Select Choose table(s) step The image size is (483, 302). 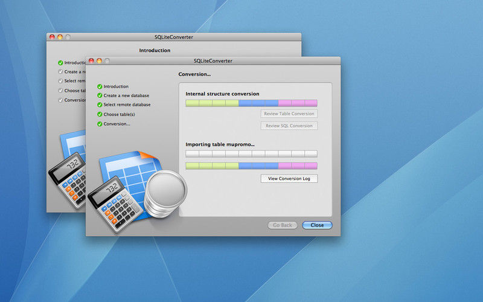tap(119, 114)
